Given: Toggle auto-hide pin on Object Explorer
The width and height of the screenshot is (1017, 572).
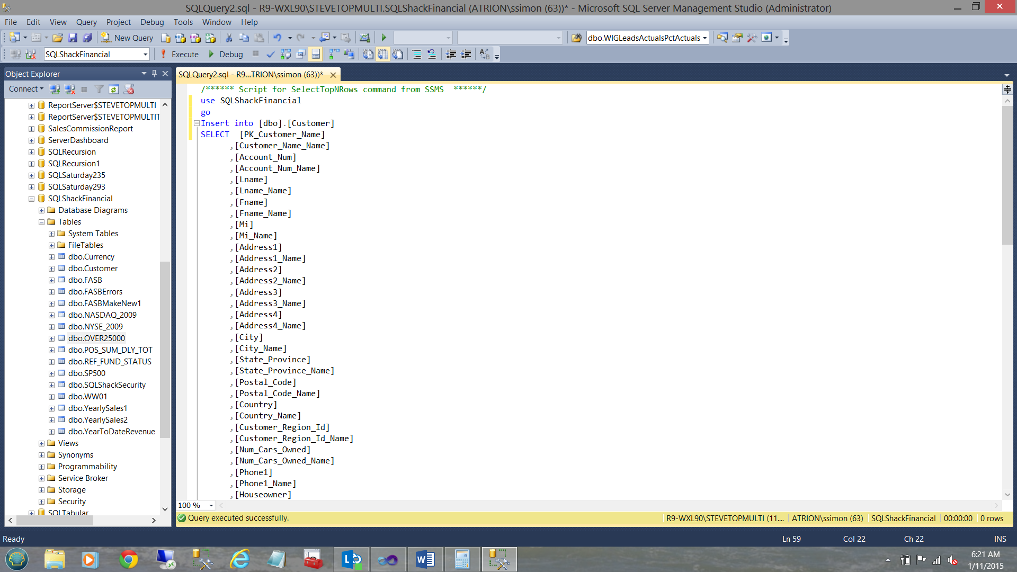Looking at the screenshot, I should [x=154, y=74].
